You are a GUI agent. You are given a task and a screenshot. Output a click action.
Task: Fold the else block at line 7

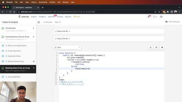tap(58, 66)
